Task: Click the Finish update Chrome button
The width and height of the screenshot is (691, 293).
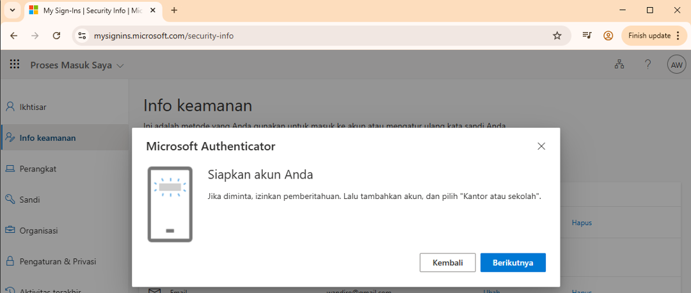Action: coord(653,36)
